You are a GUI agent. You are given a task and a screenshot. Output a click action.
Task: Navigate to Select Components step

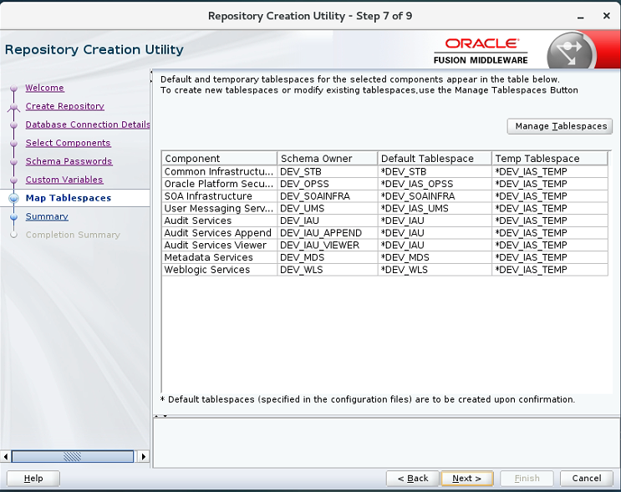tap(69, 143)
